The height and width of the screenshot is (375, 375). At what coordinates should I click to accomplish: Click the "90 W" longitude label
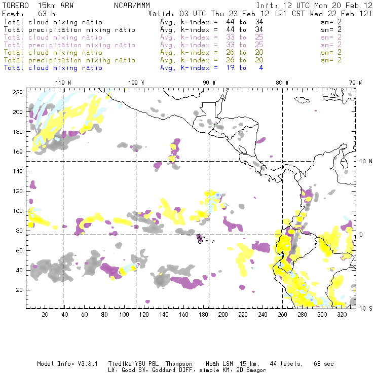click(209, 83)
